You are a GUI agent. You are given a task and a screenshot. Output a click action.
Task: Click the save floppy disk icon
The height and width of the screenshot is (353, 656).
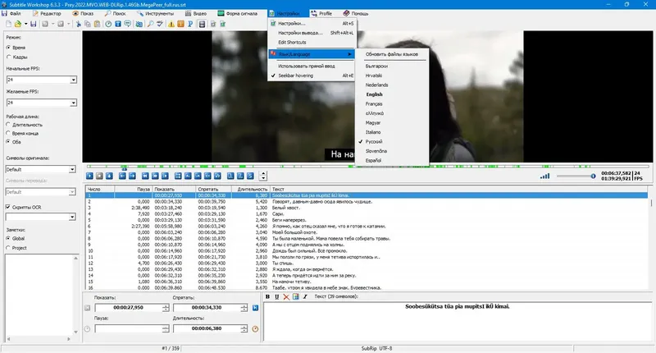pos(34,24)
